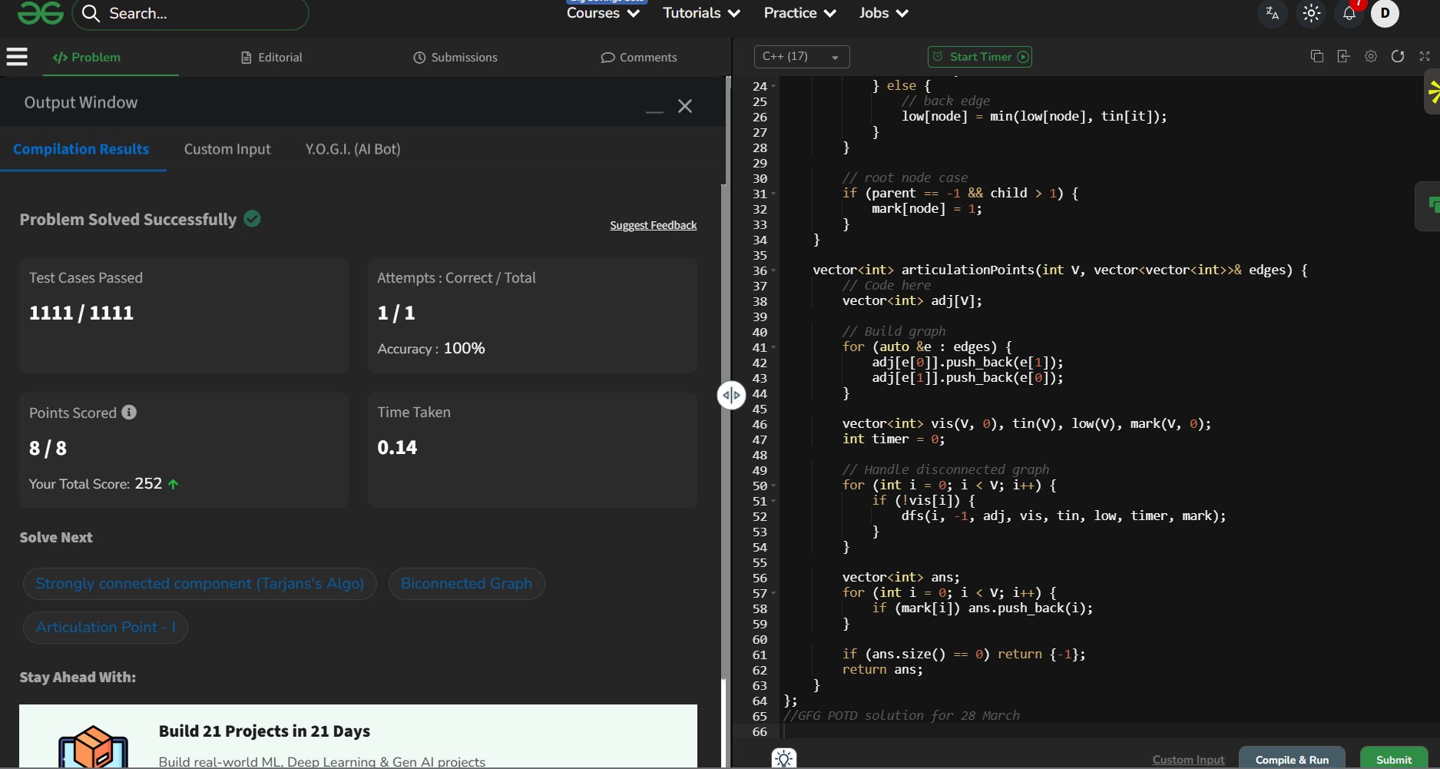Click the language translate icon
This screenshot has width=1440, height=769.
point(1272,14)
